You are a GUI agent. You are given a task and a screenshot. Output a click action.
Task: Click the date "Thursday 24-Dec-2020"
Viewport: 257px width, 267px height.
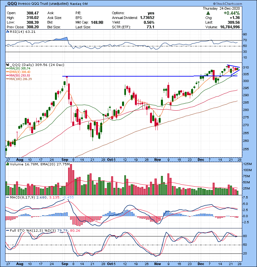click(x=221, y=8)
